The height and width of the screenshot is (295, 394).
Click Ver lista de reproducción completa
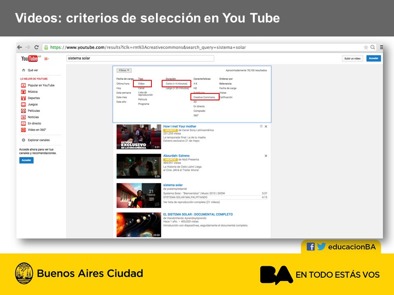(x=192, y=202)
